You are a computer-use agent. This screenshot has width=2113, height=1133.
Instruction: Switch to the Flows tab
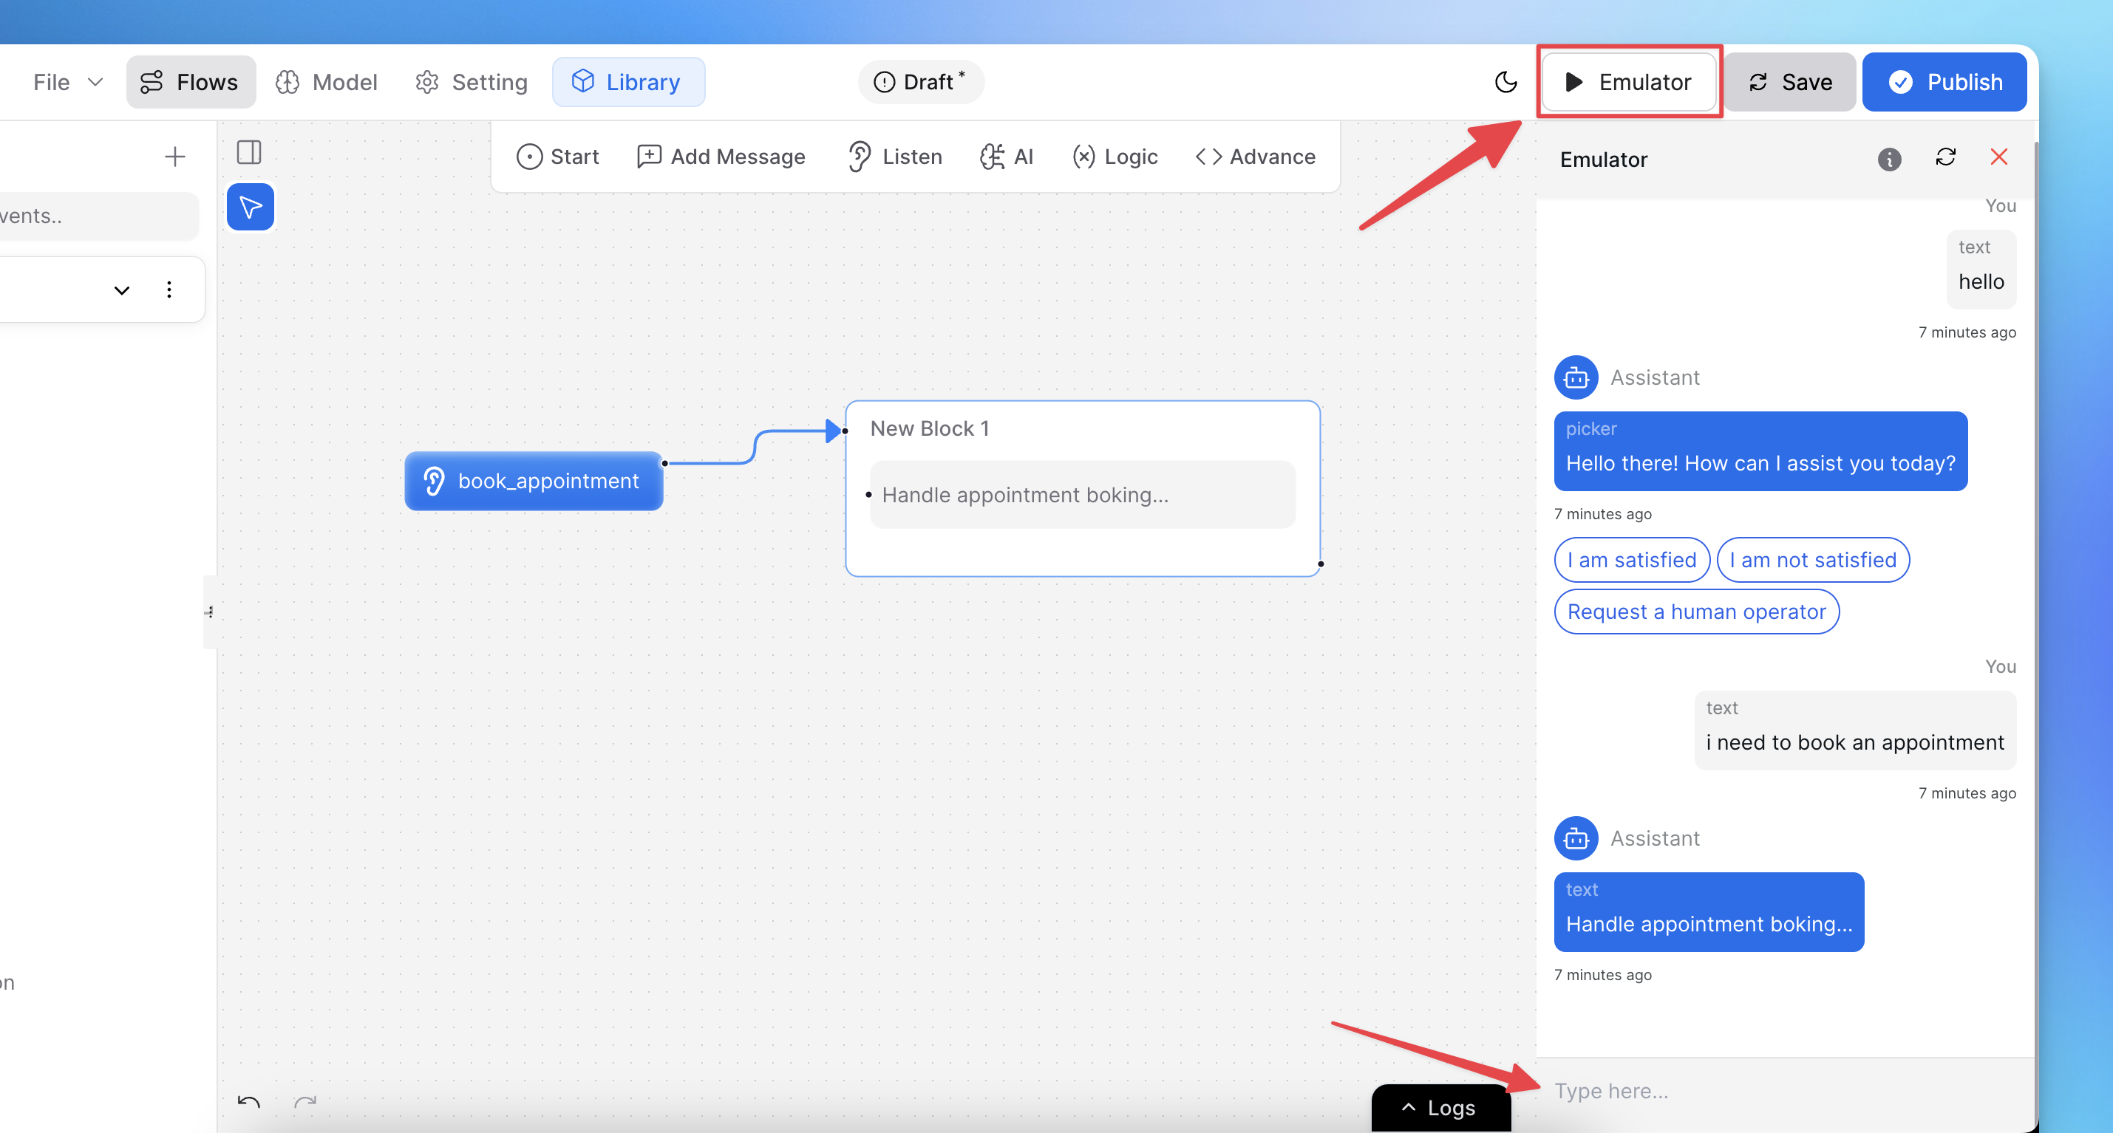190,82
